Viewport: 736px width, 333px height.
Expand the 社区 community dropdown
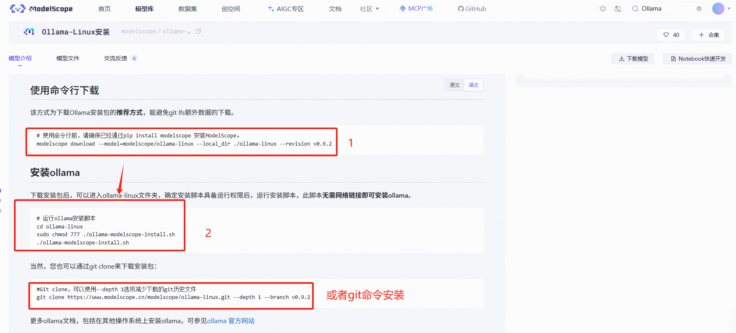(369, 9)
